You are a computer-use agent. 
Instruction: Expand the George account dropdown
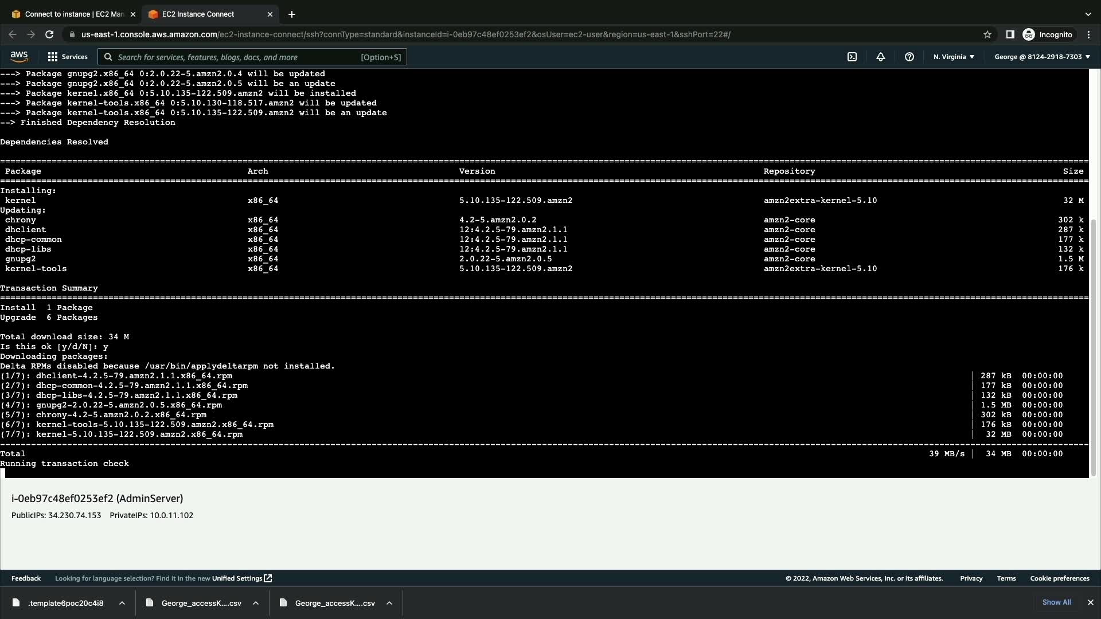click(1042, 57)
